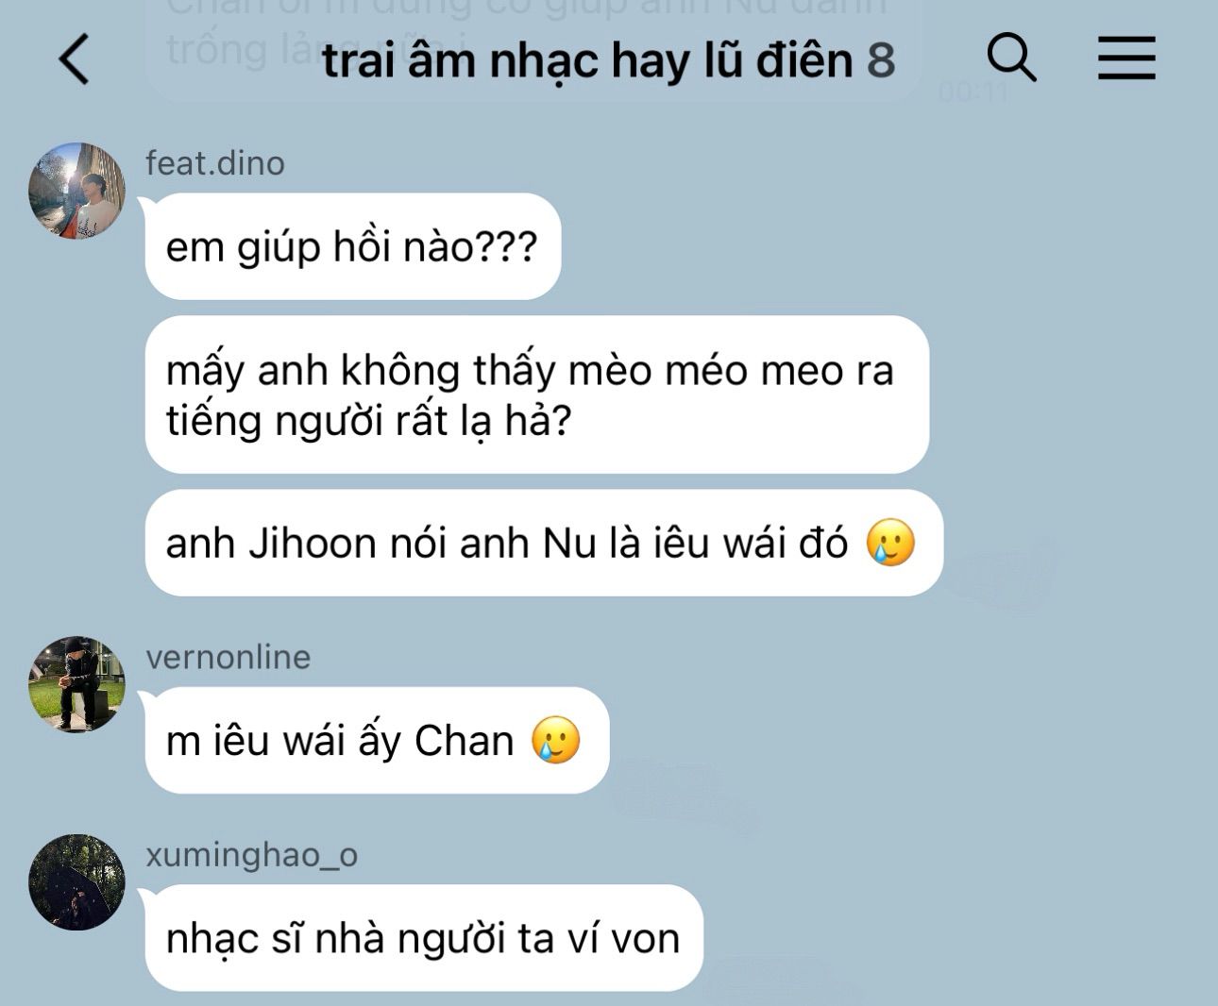Select the 'anh Jihoon nói anh Nu' message

point(544,543)
